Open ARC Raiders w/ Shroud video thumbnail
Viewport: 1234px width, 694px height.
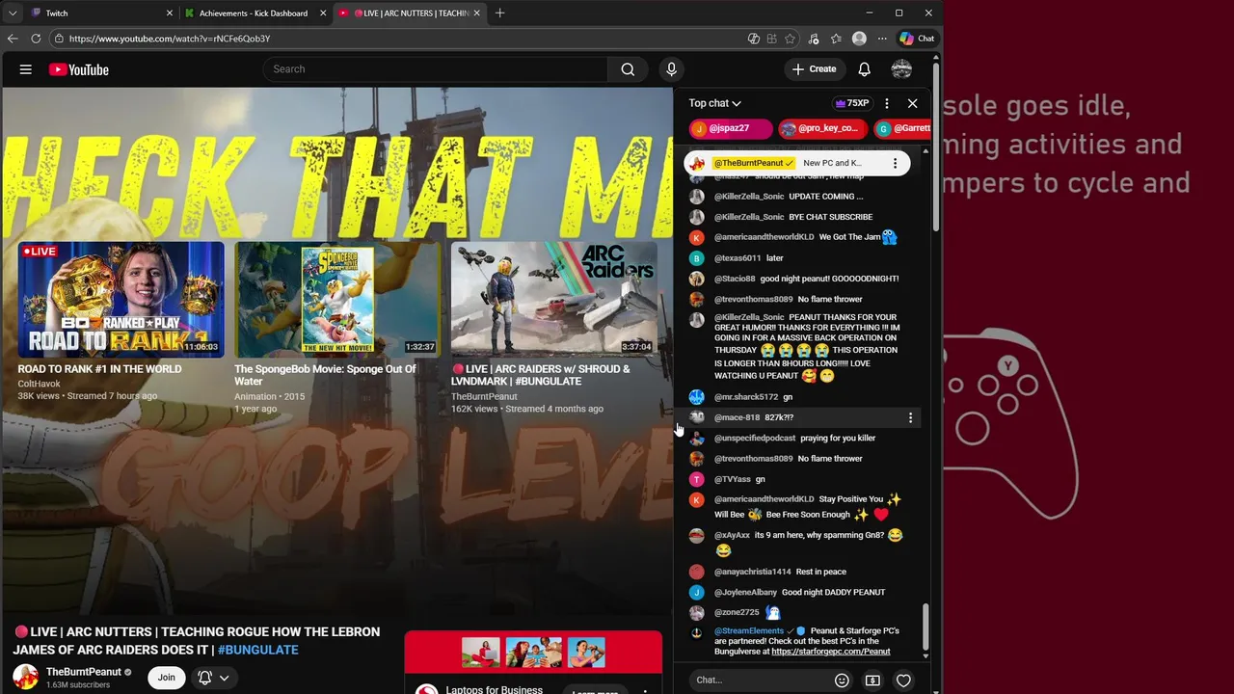click(554, 299)
